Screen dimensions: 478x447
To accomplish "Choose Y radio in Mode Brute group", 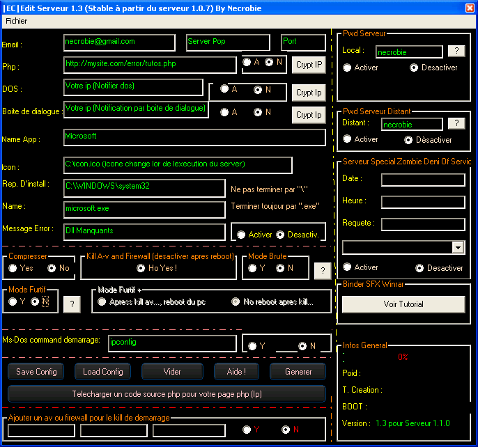I will [253, 268].
